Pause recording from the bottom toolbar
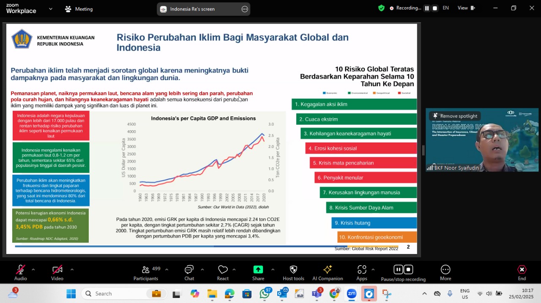This screenshot has height=303, width=541. click(x=398, y=269)
